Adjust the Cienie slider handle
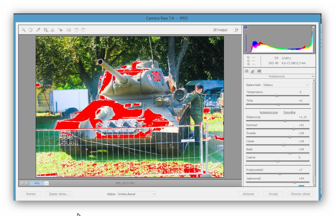Viewport: 335px width, 216px height. (284, 145)
